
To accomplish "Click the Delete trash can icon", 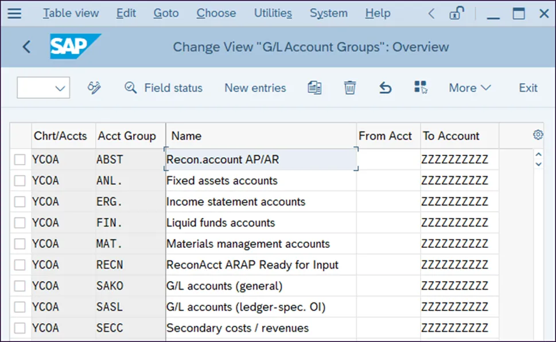I will [350, 88].
